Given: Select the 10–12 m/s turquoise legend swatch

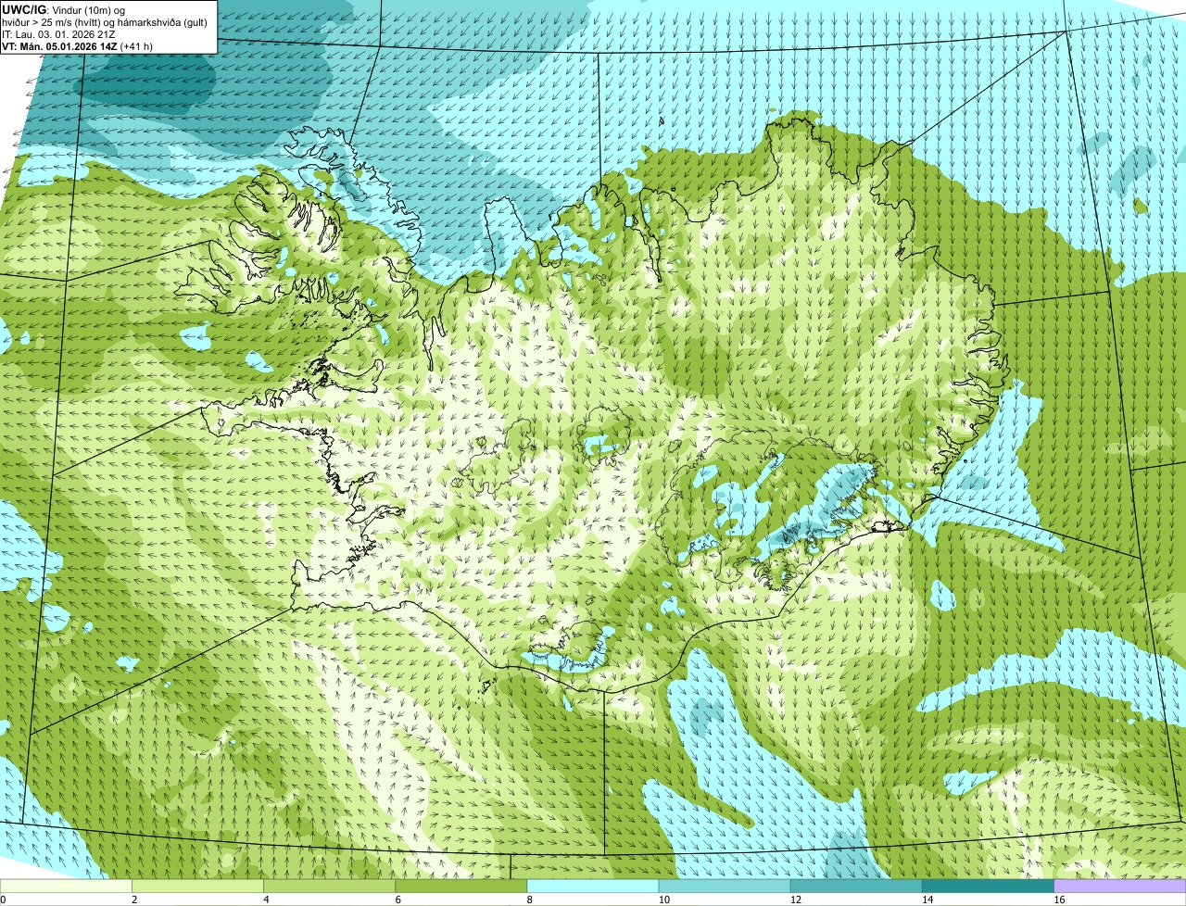Looking at the screenshot, I should pos(725,887).
